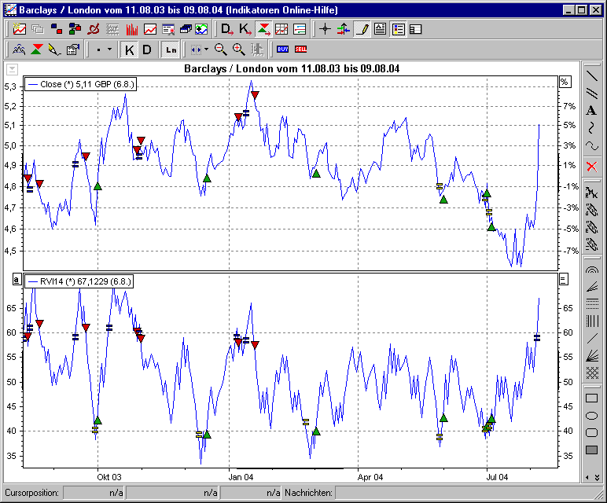607x503 pixels.
Task: Toggle the K chart mode button
Action: click(130, 50)
